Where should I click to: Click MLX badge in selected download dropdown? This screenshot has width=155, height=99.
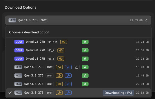12,20
